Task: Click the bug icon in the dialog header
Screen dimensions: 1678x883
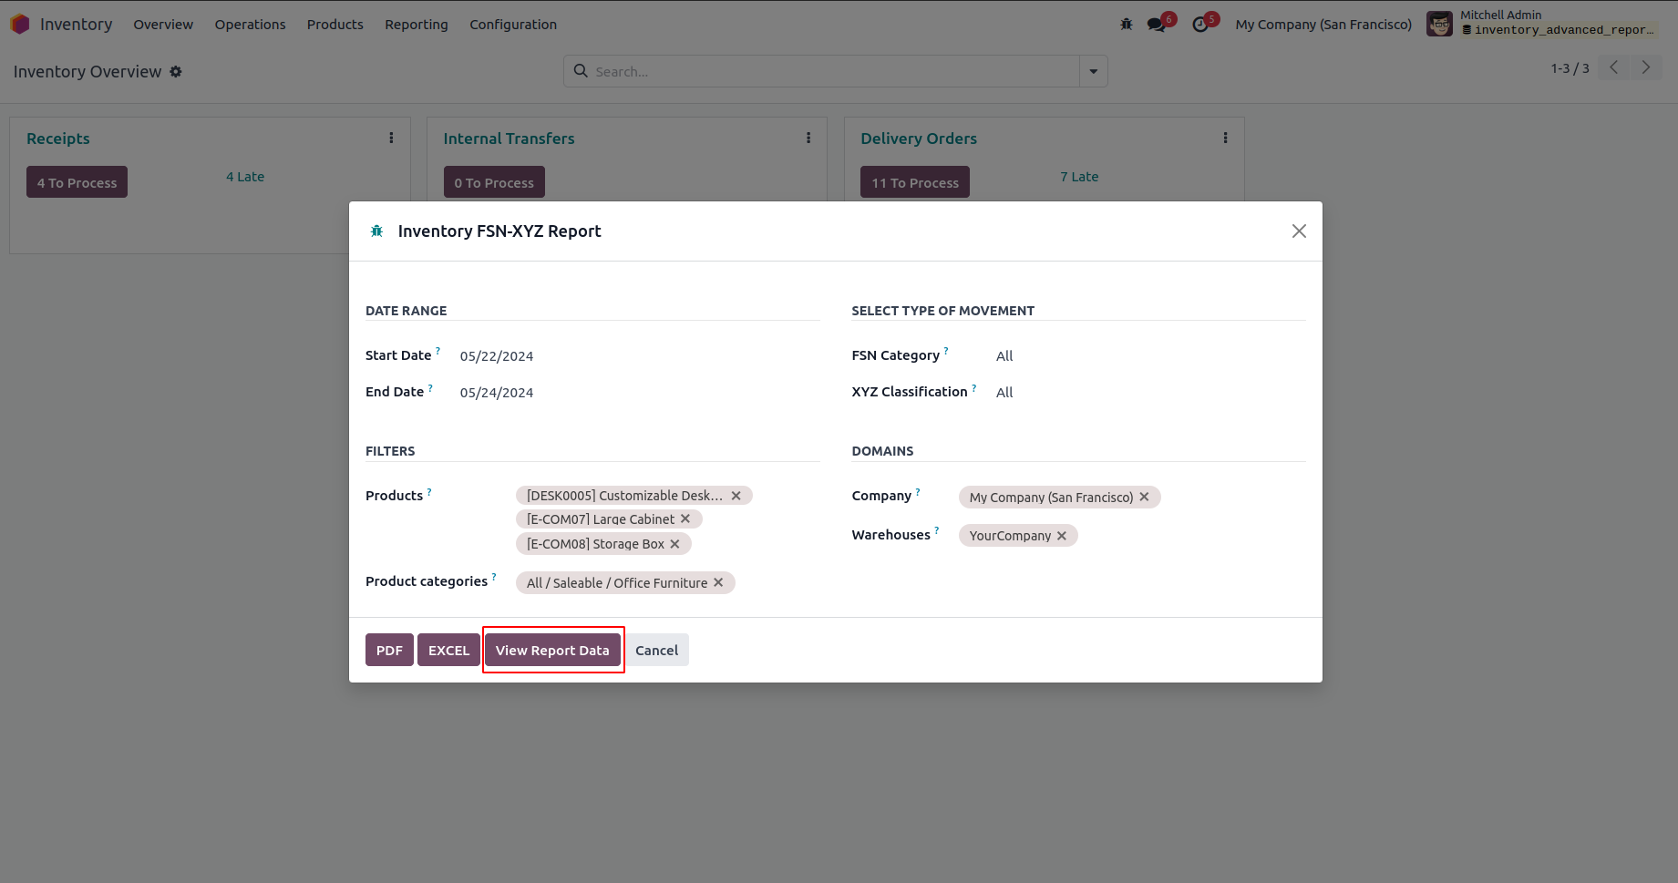Action: point(376,231)
